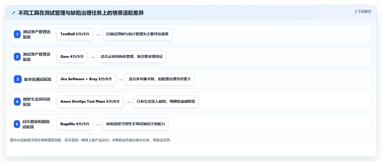Viewport: 382px width, 162px height.
Task: Select the Qase 4分/5分 box
Action: coord(72,57)
